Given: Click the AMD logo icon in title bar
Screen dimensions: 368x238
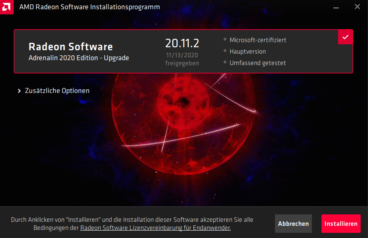Looking at the screenshot, I should coord(7,7).
